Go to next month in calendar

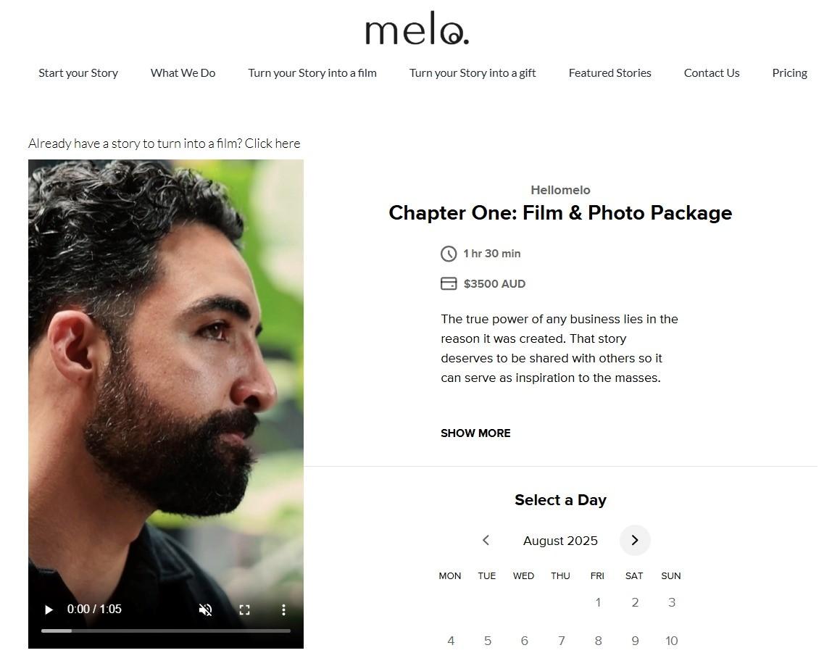coord(635,541)
